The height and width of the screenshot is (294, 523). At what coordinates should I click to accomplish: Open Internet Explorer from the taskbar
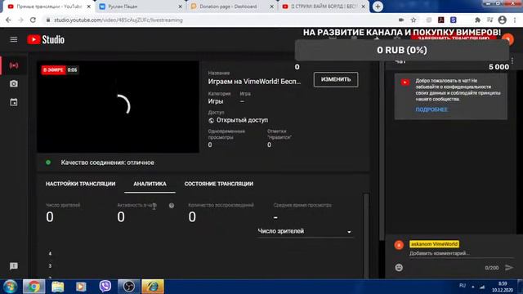[x=153, y=287]
